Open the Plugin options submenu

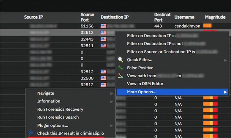[53, 125]
